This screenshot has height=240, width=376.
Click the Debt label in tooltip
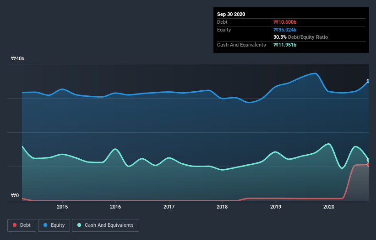tap(222, 22)
